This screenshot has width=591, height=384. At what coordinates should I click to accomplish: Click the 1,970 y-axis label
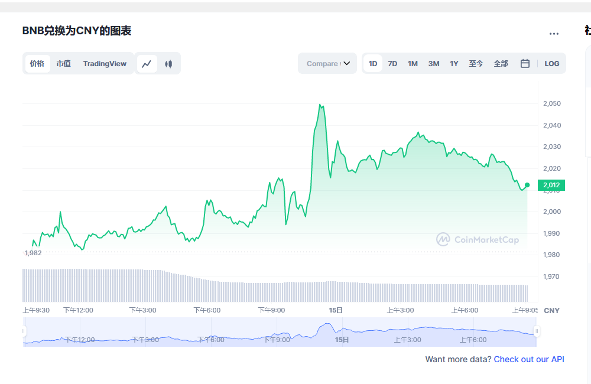click(x=552, y=276)
